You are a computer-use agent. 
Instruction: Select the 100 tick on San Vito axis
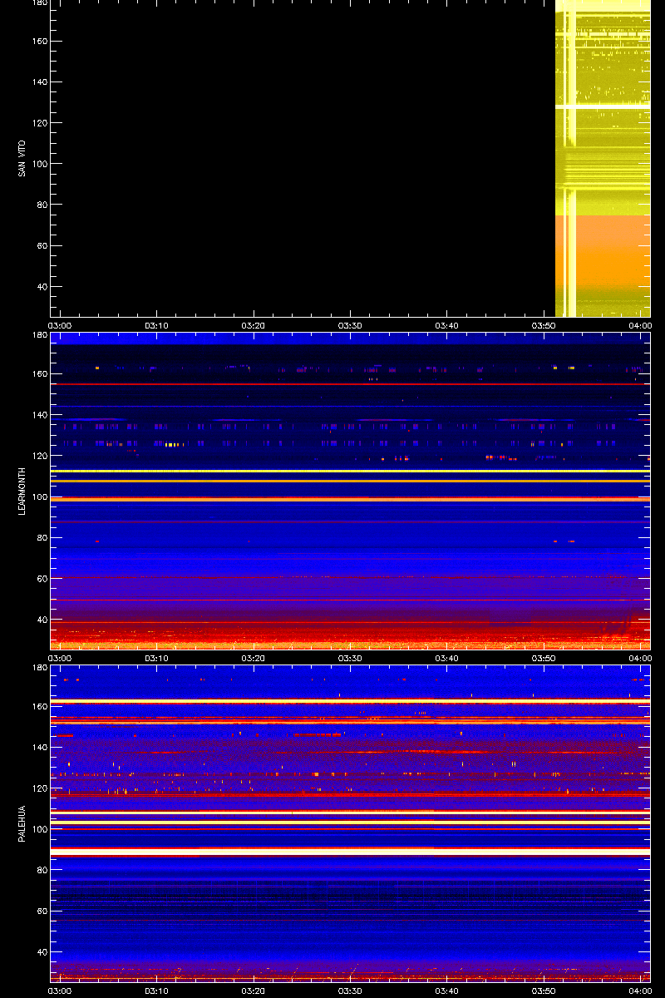pyautogui.click(x=39, y=164)
